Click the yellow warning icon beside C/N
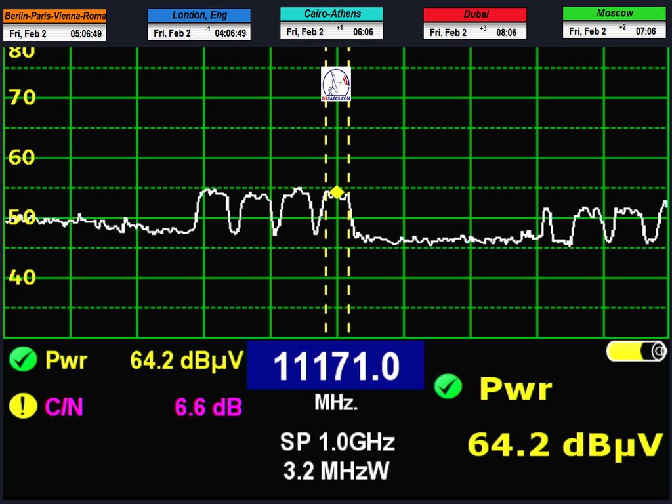The image size is (672, 504). [x=23, y=407]
